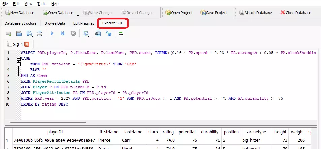Click Open Database toolbar button

[x=58, y=13]
